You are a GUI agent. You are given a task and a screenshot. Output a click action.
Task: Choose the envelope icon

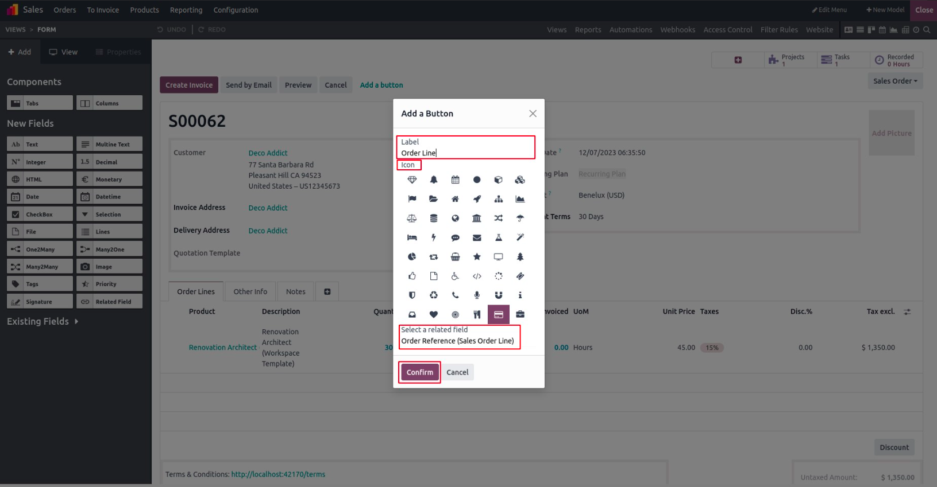pos(477,237)
